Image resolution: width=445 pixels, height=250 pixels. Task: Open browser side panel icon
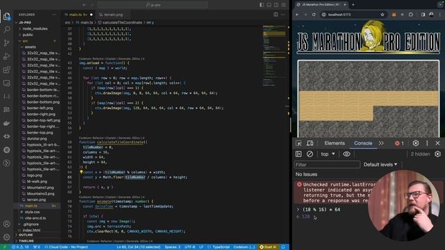423,15
